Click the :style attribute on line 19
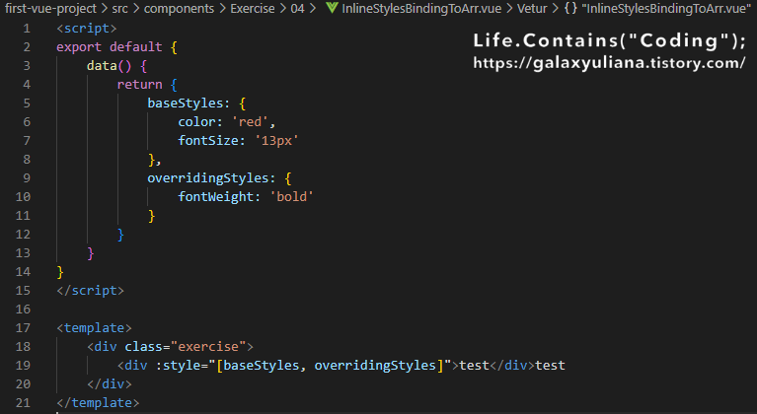Viewport: 757px width, 414px height. pos(178,366)
